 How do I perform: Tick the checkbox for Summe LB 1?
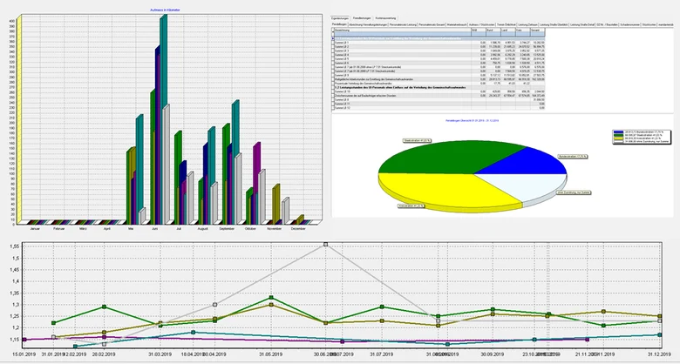tap(333, 43)
